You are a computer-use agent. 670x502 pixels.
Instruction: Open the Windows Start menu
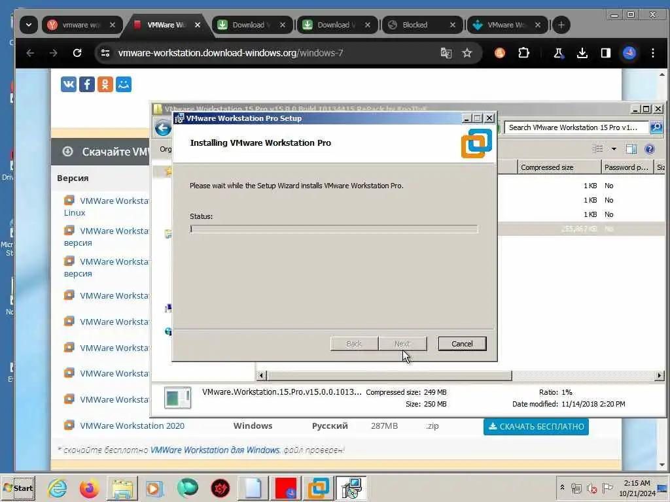[18, 488]
